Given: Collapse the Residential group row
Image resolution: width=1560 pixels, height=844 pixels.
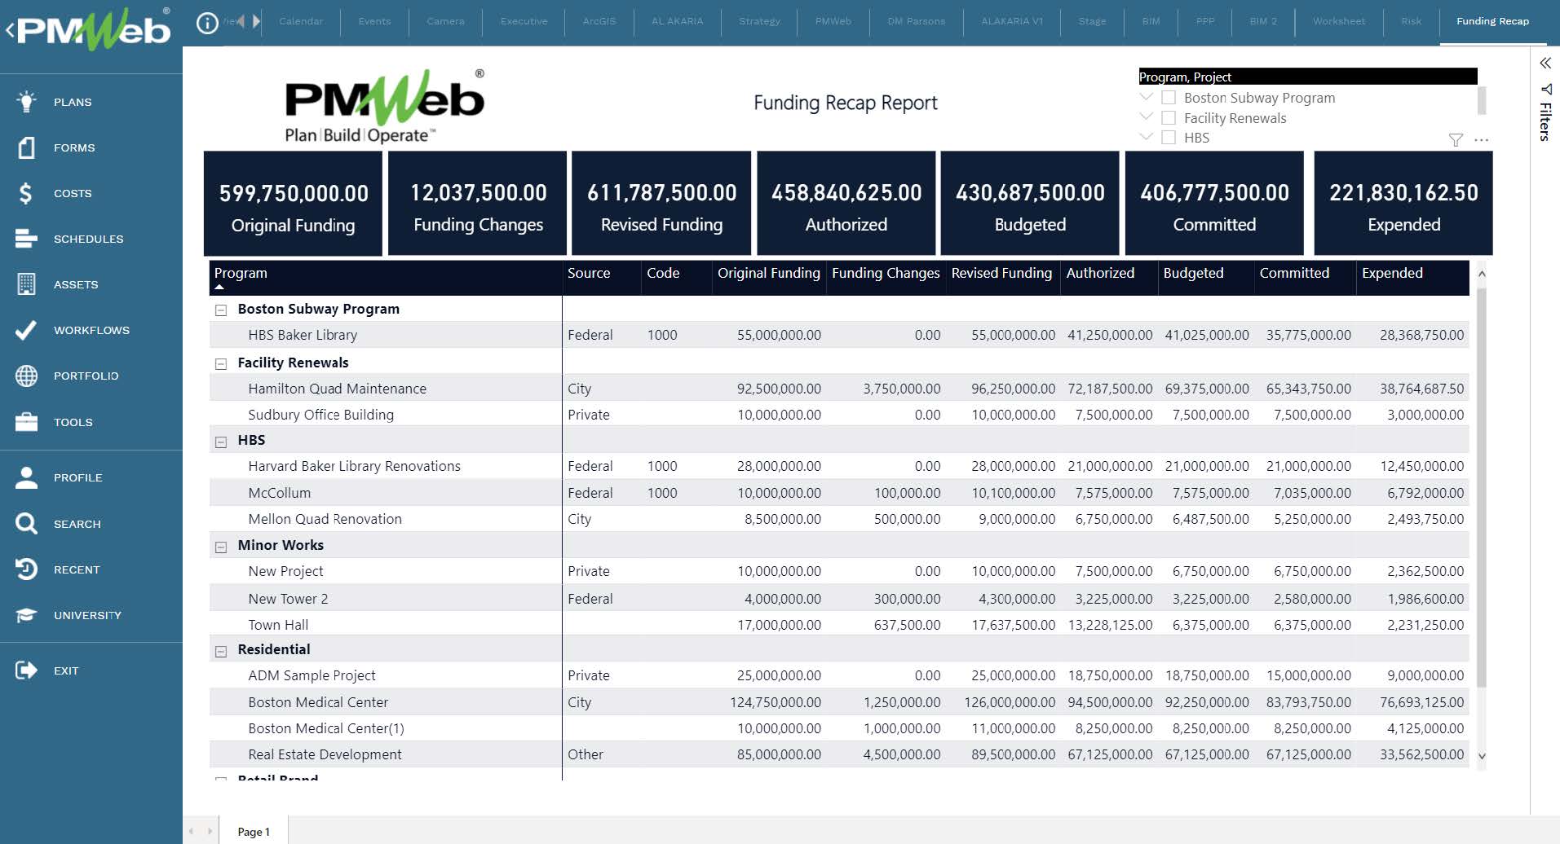Looking at the screenshot, I should tap(220, 650).
